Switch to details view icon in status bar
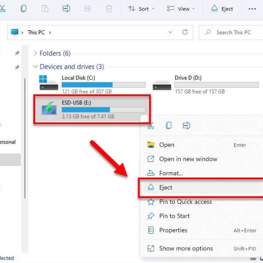This screenshot has width=263, height=263. 253,259
